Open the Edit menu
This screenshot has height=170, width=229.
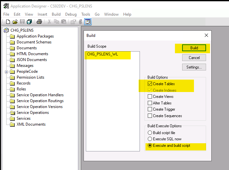pos(17,14)
